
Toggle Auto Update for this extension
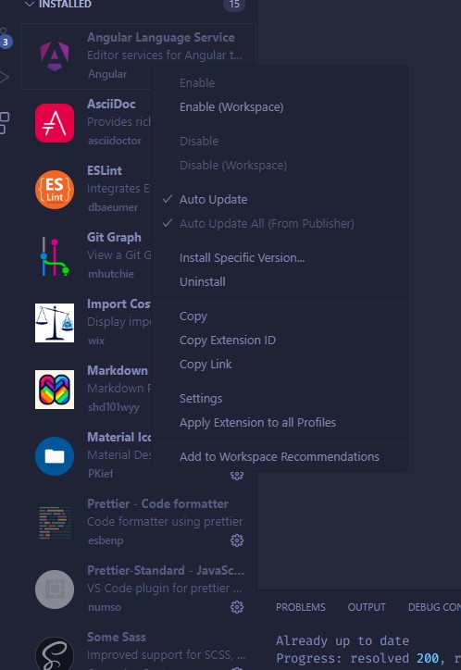pyautogui.click(x=213, y=200)
